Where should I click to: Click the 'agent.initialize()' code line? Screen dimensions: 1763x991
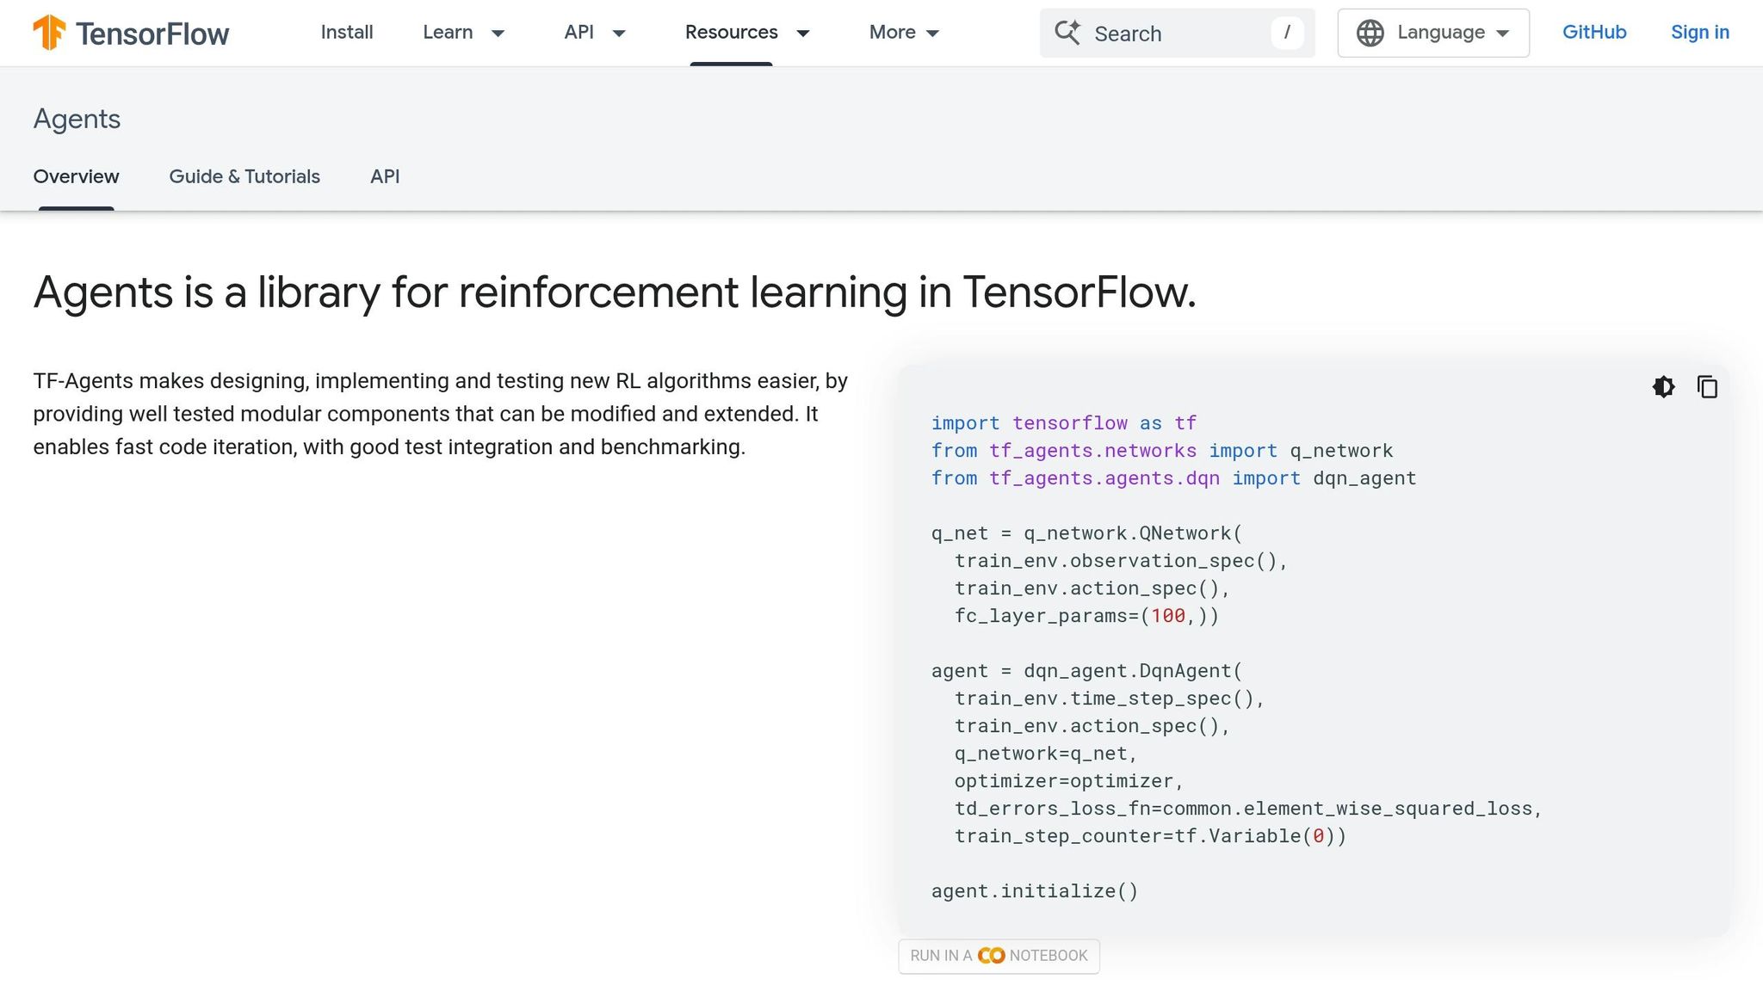pos(1035,891)
